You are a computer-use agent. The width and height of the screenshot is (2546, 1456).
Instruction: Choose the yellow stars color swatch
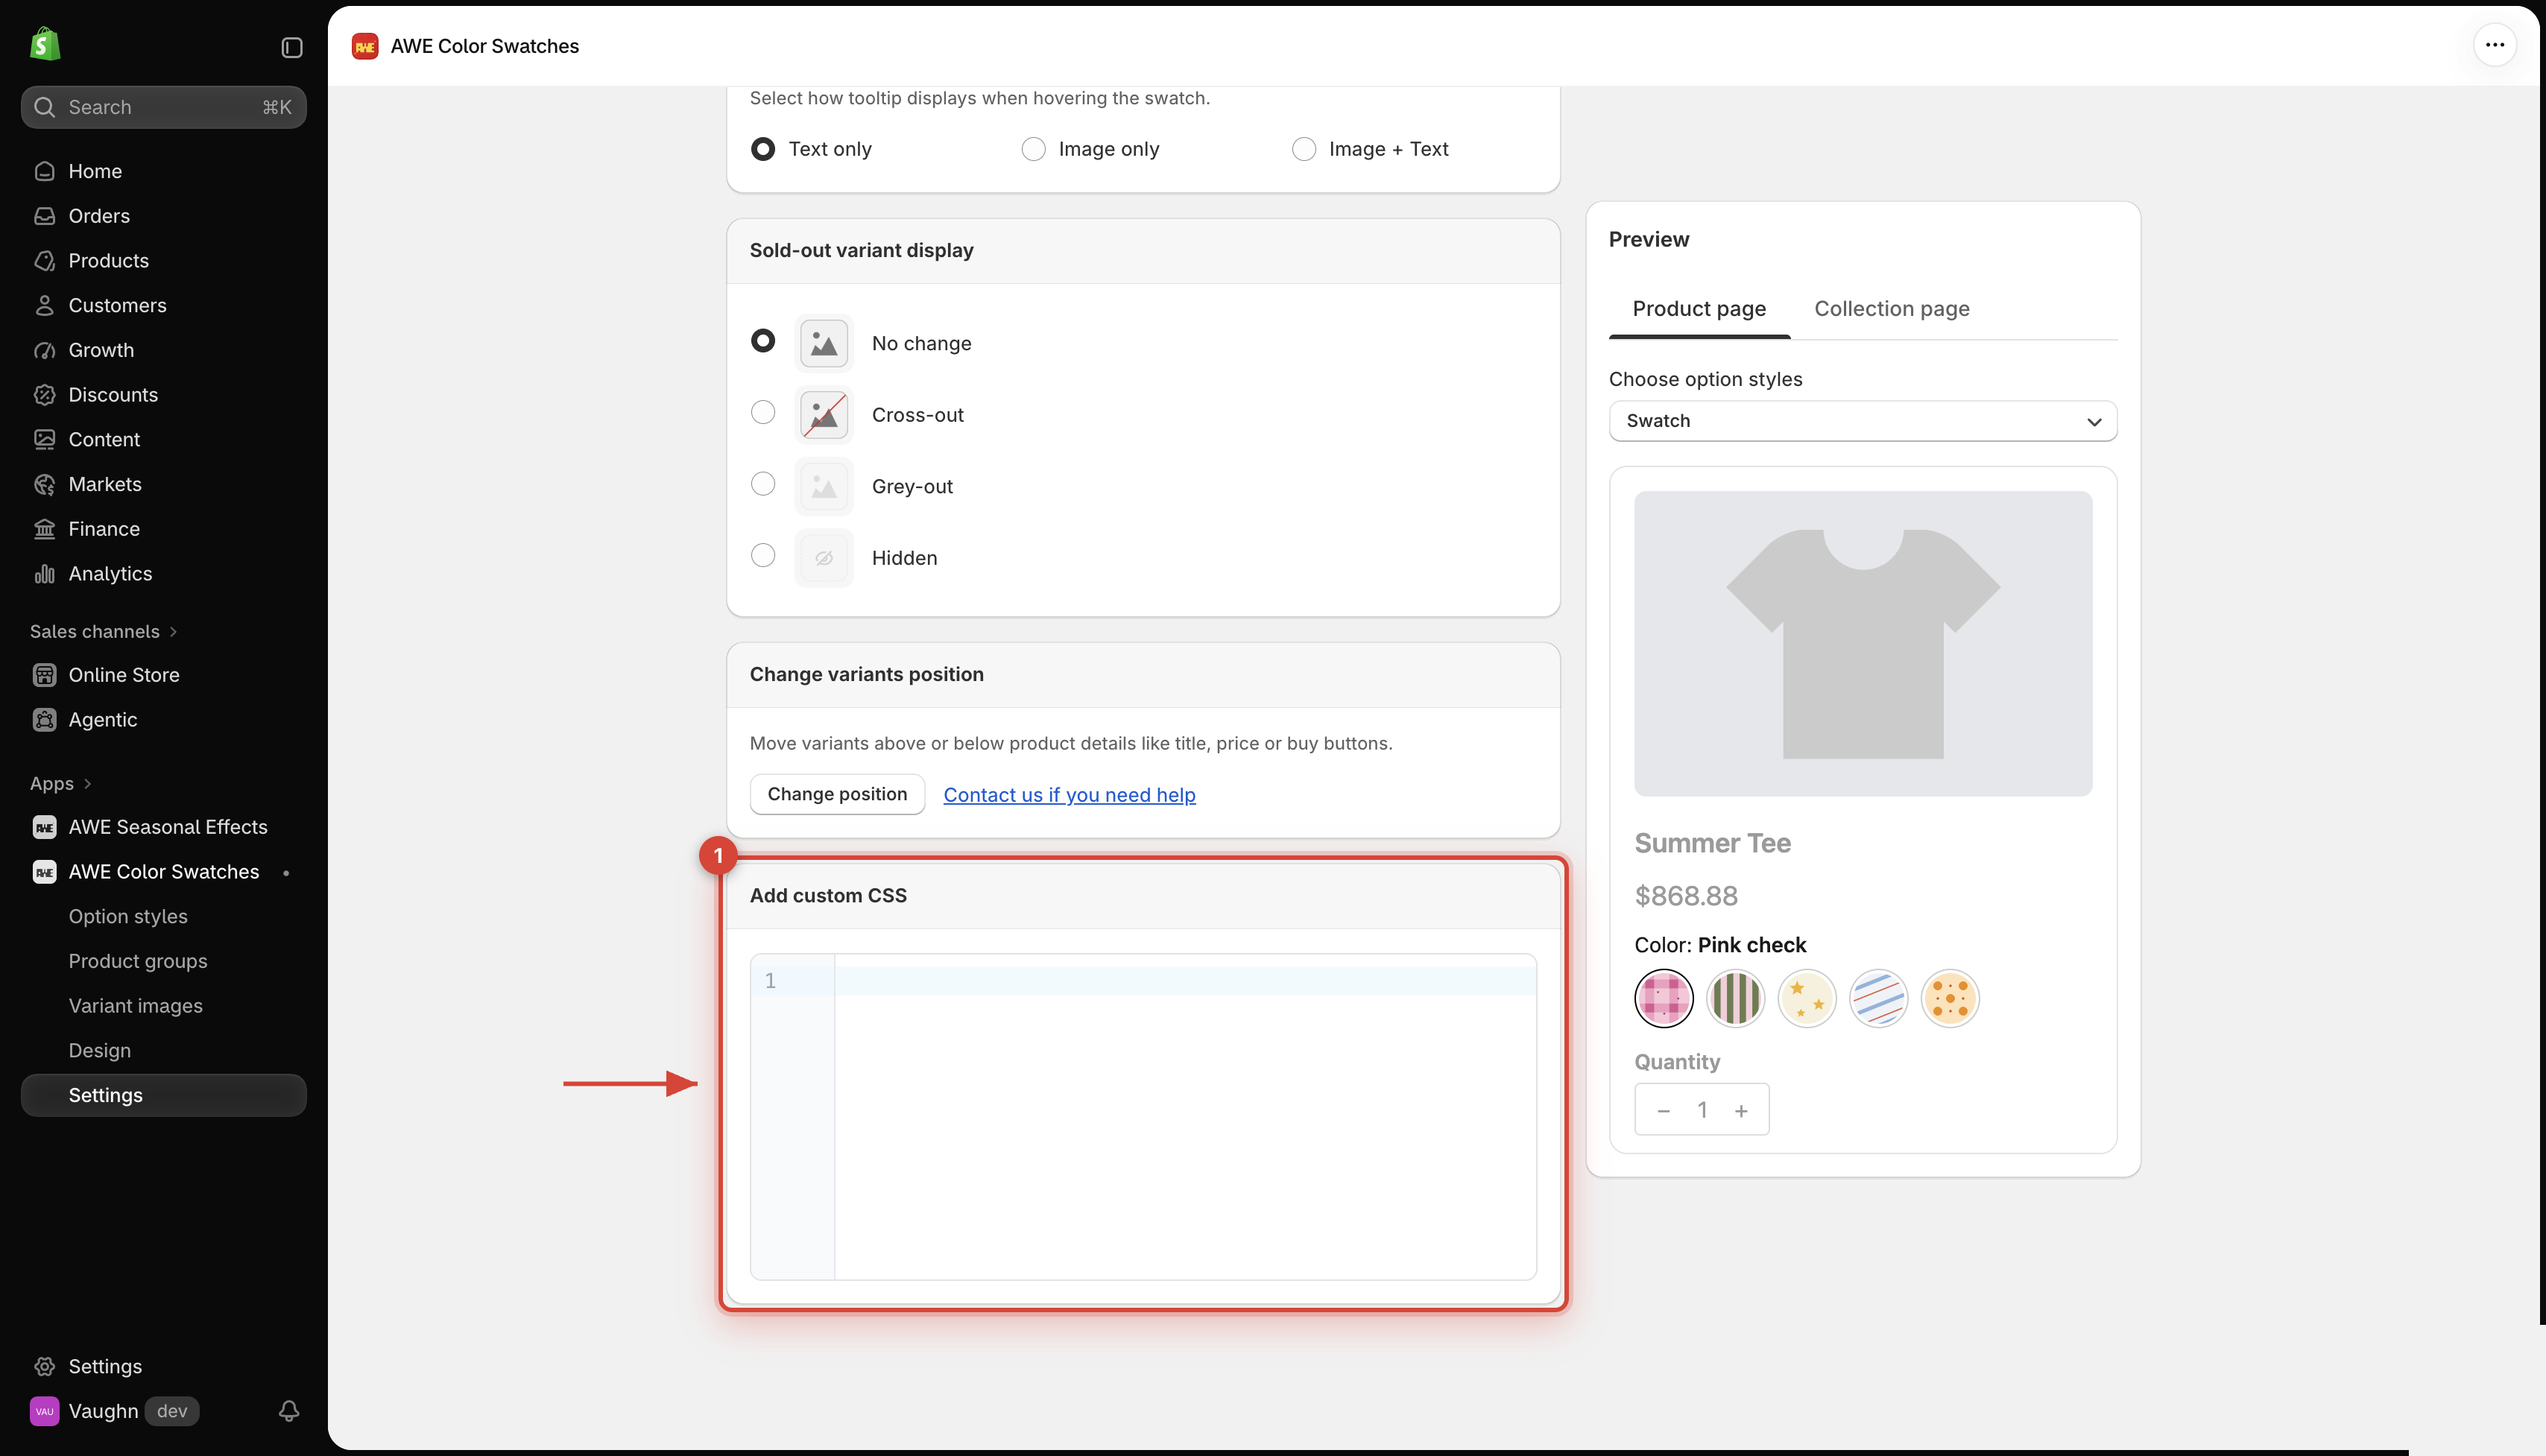tap(1807, 998)
